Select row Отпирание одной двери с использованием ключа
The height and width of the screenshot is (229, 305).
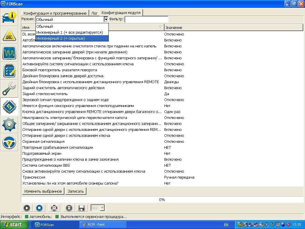[x=162, y=136]
